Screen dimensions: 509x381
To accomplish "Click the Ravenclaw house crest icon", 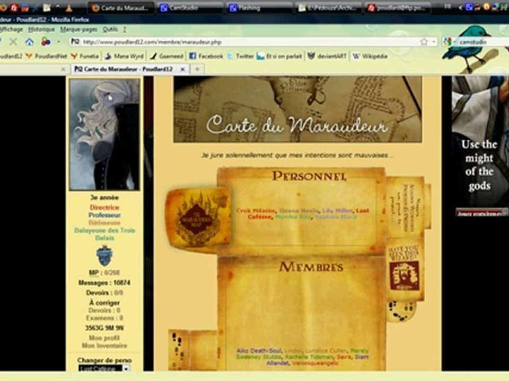I will coord(104,256).
